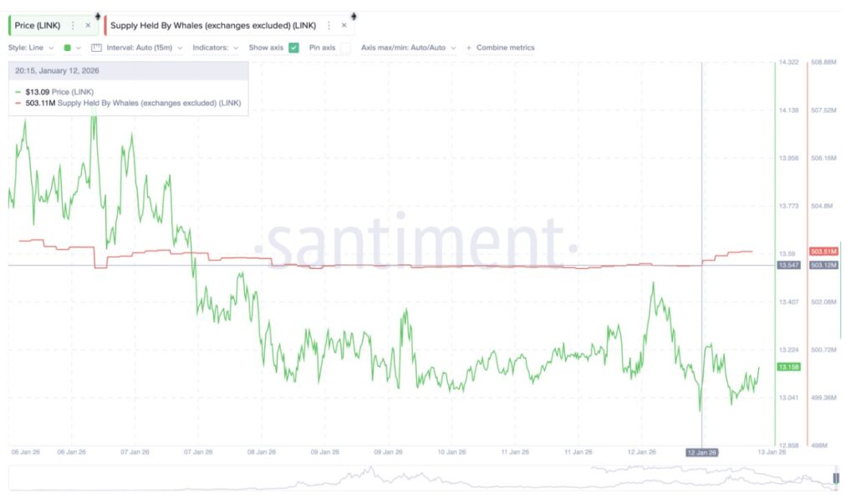Click the 12 Jan 26 date marker on x-axis
856x498 pixels.
tap(701, 452)
